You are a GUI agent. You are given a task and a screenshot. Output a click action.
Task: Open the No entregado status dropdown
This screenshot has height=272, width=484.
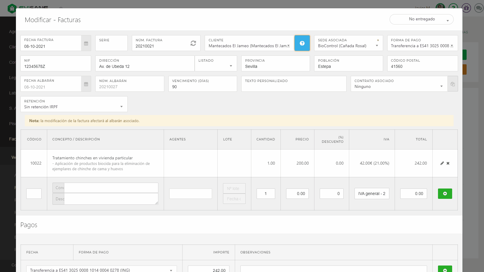421,19
